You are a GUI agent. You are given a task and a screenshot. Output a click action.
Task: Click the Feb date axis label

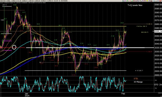tap(123, 94)
